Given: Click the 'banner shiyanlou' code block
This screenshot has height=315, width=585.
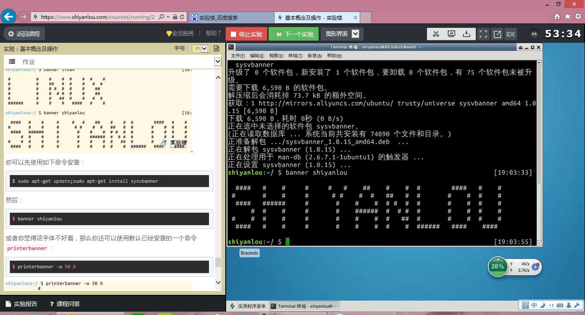Looking at the screenshot, I should pyautogui.click(x=110, y=219).
